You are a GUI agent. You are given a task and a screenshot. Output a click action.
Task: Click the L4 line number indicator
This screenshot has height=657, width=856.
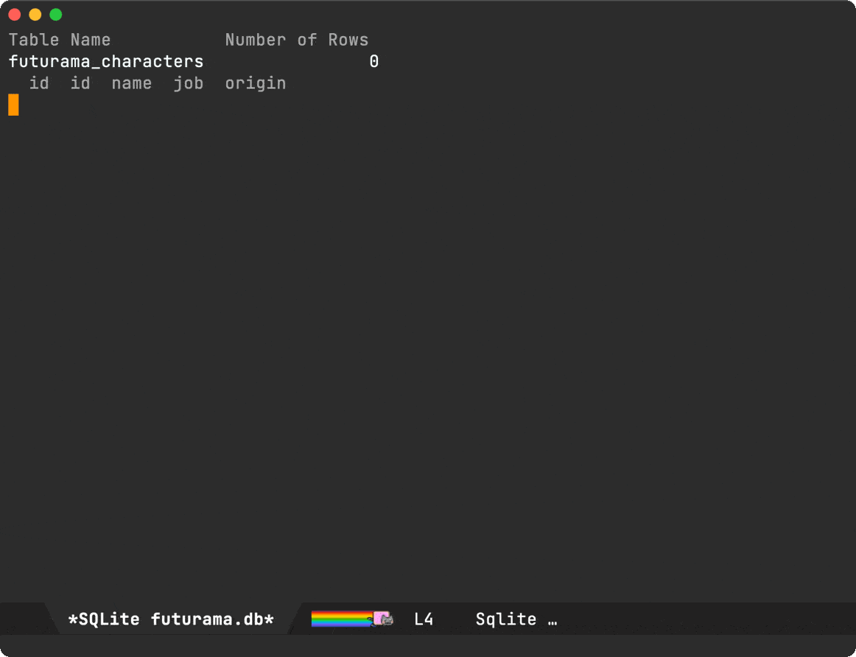(424, 619)
